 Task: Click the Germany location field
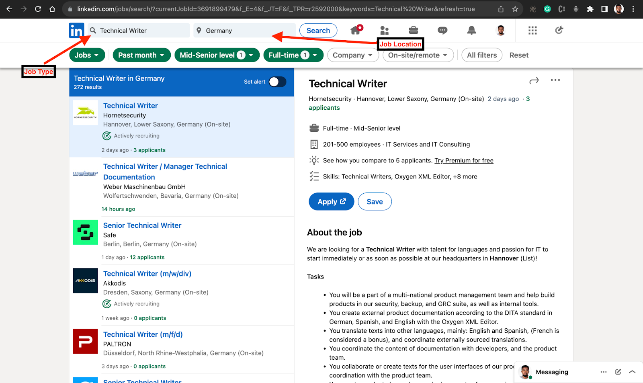pyautogui.click(x=245, y=31)
